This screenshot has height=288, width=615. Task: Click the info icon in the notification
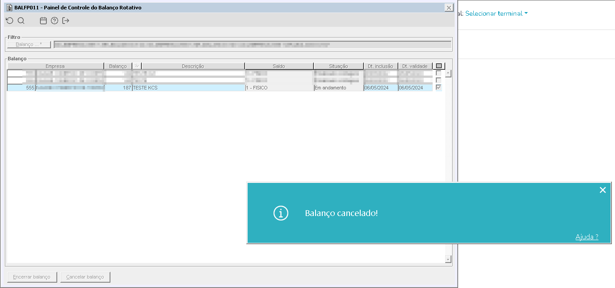(x=281, y=213)
